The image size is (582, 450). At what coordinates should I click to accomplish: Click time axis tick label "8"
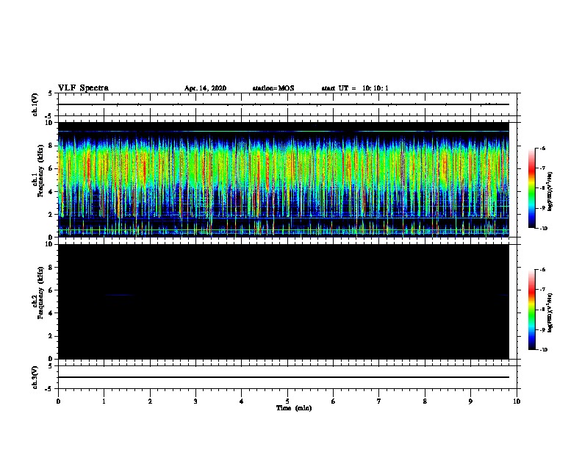pyautogui.click(x=425, y=401)
